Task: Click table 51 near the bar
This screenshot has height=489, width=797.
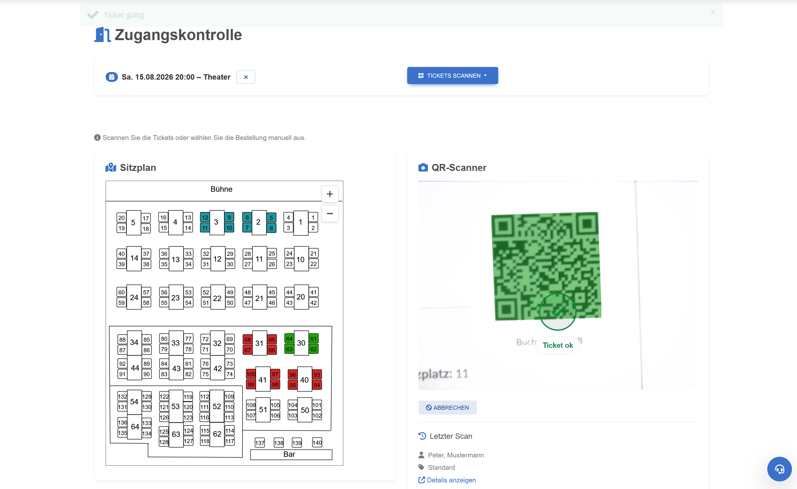Action: (263, 409)
